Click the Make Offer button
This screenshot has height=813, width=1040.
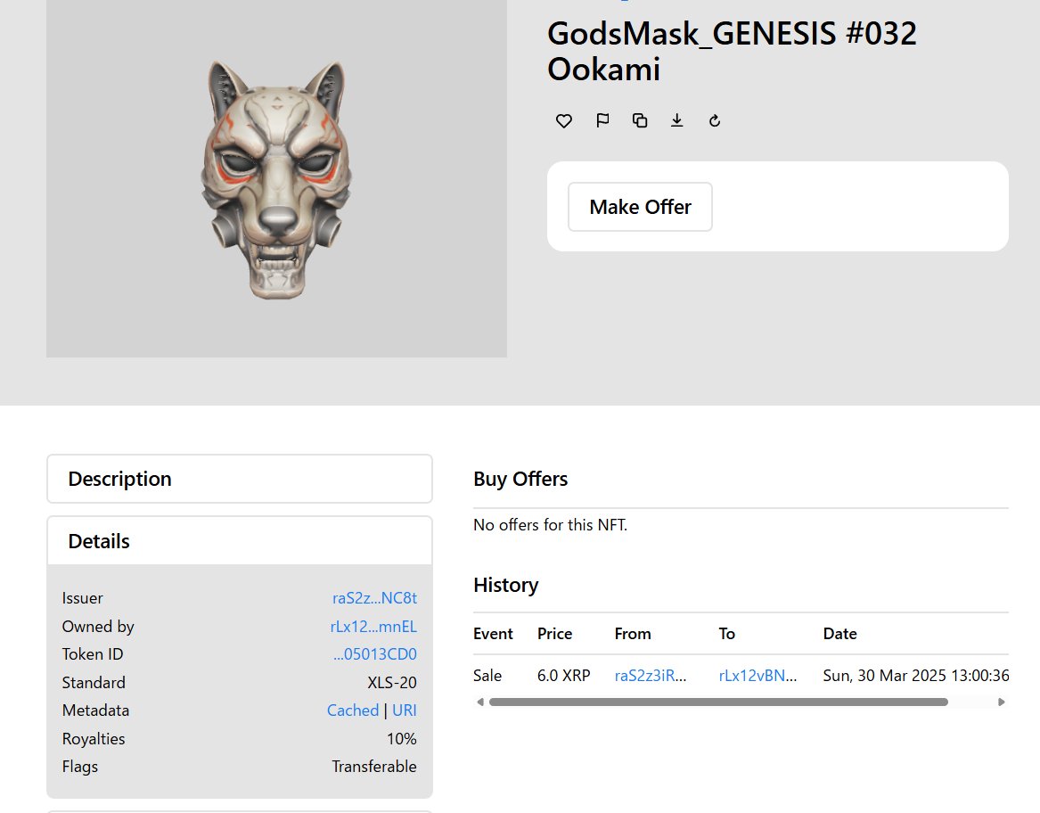coord(640,207)
